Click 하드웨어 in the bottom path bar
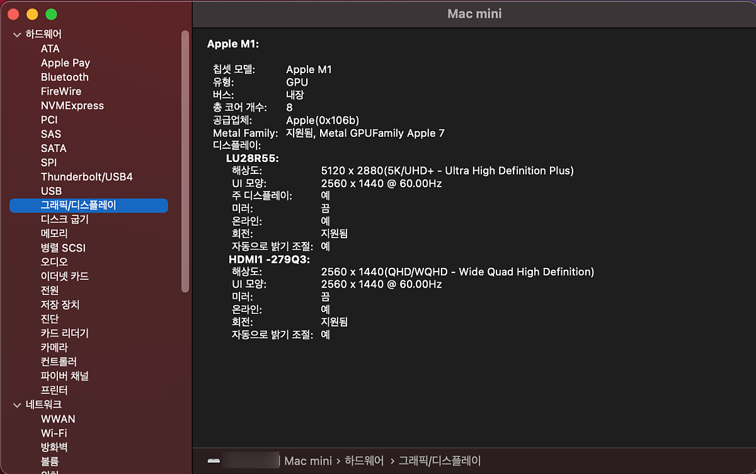The image size is (756, 474). [x=364, y=461]
